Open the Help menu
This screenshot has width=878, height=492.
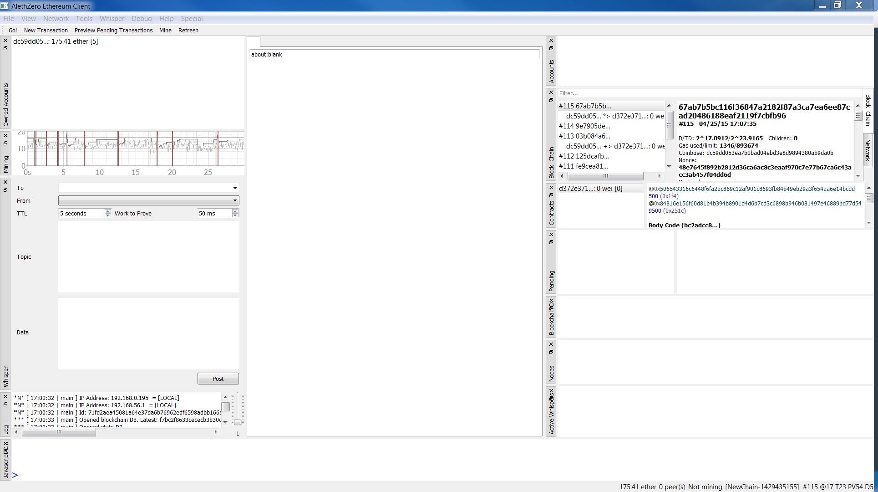[x=167, y=19]
